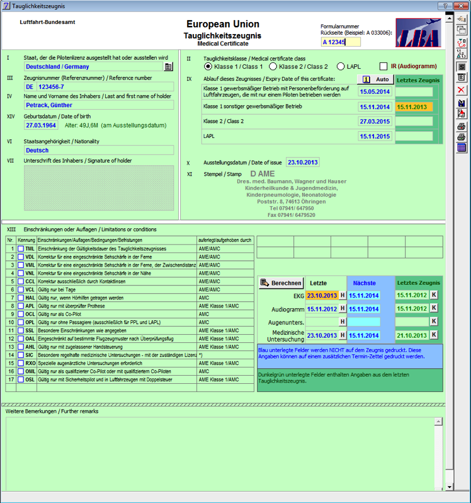Click the date of issue field 23.10.2013
Viewport: 471px width, 503px height.
coord(302,163)
